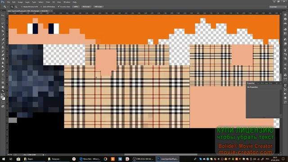Open the Histogram panel icon

click(x=285, y=23)
